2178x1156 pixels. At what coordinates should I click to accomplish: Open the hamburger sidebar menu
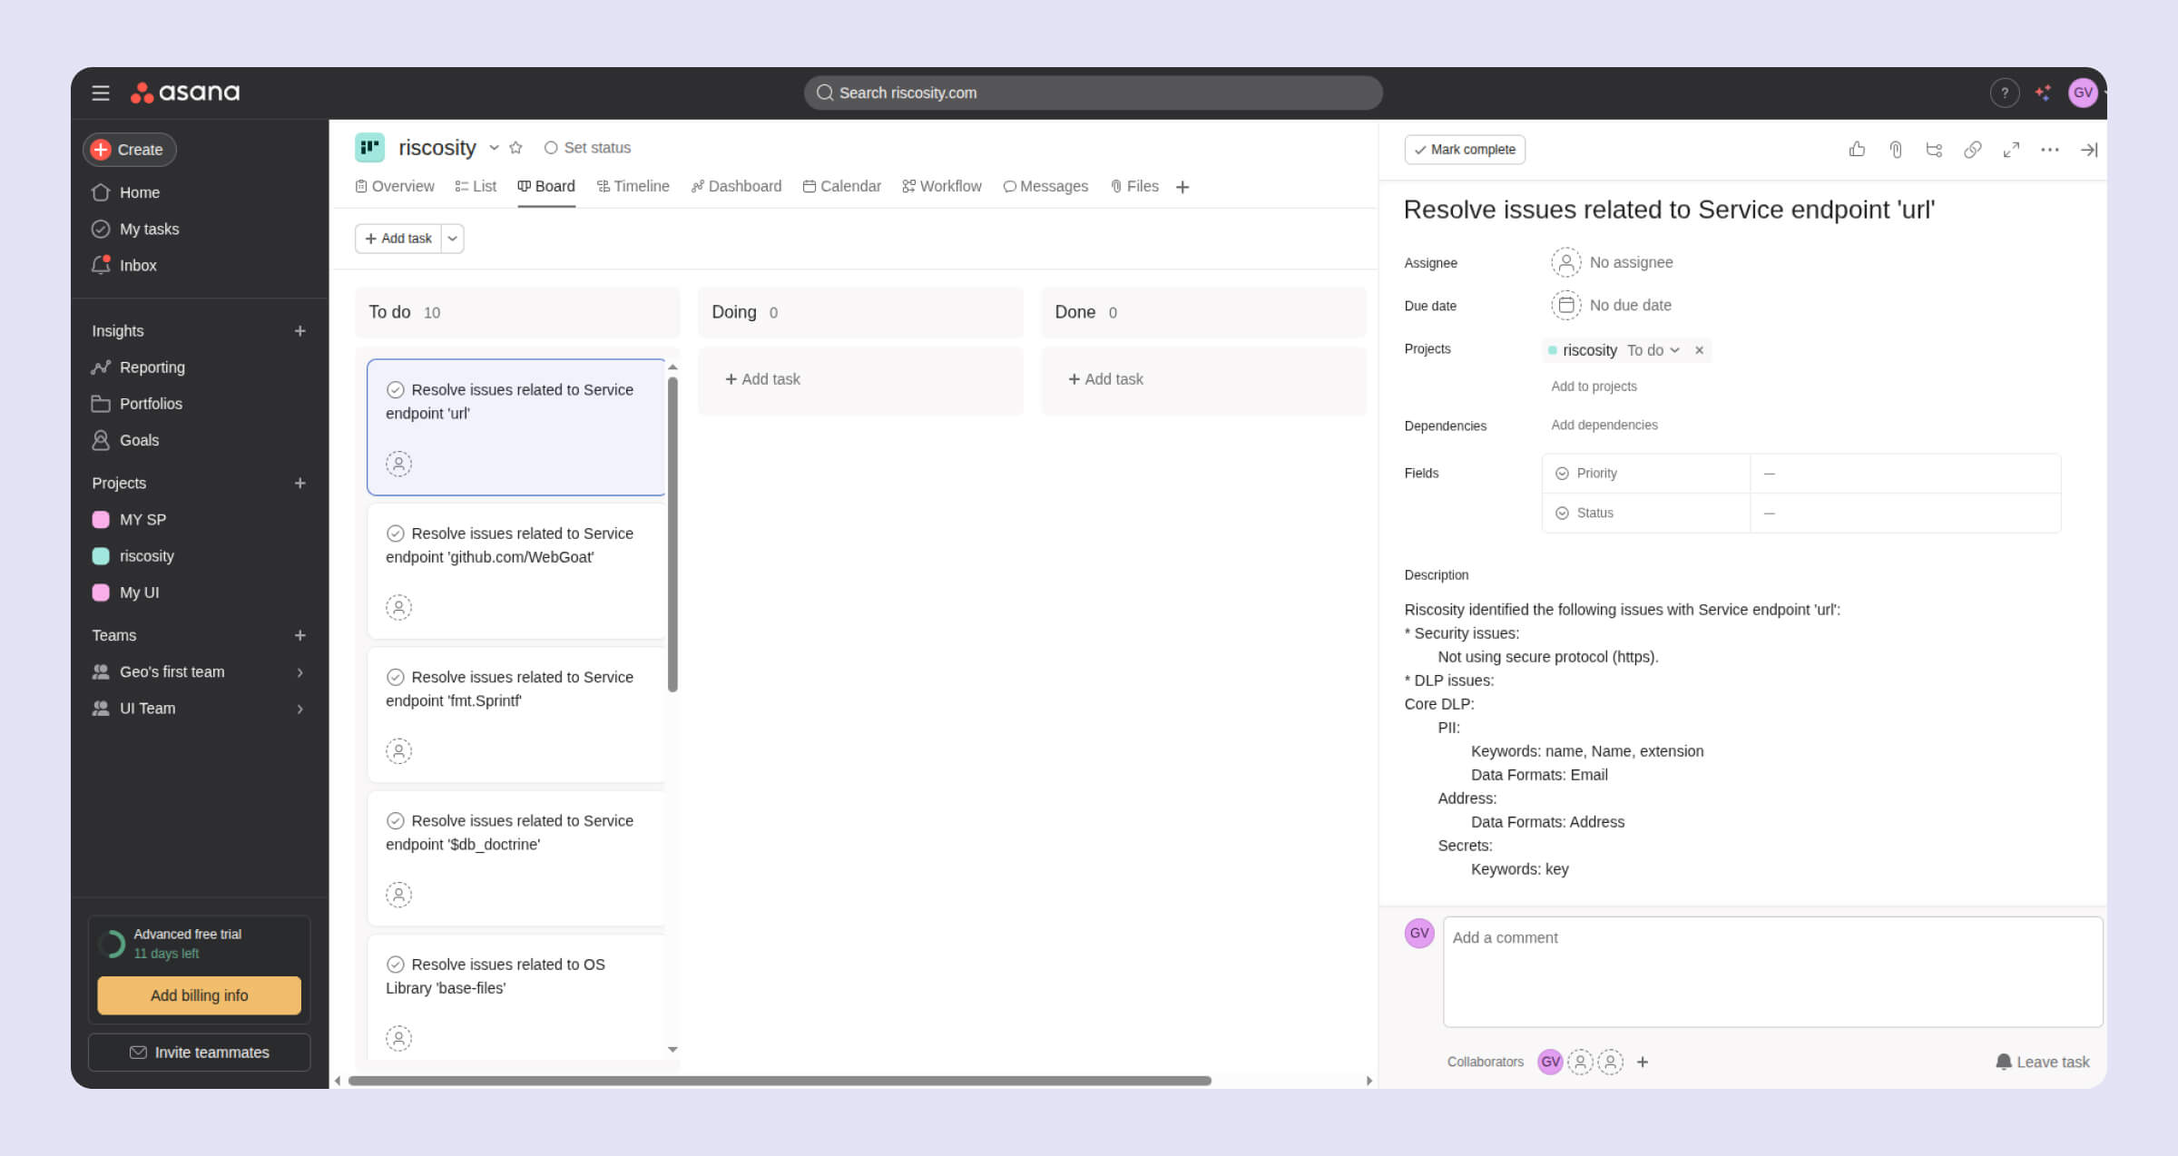click(x=100, y=93)
